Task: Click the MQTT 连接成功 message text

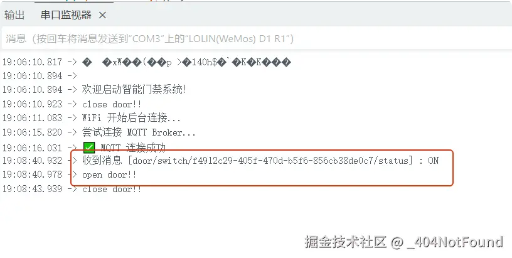Action: click(133, 148)
